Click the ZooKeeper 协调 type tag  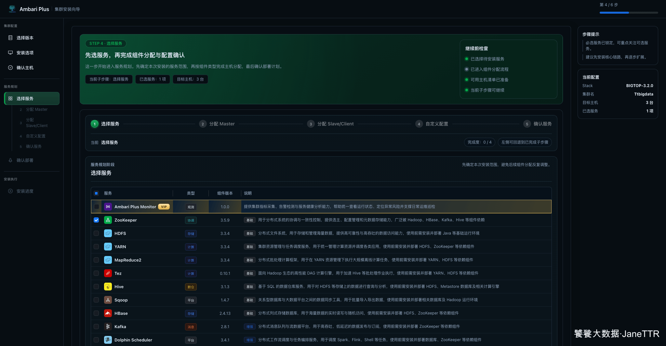coord(191,220)
